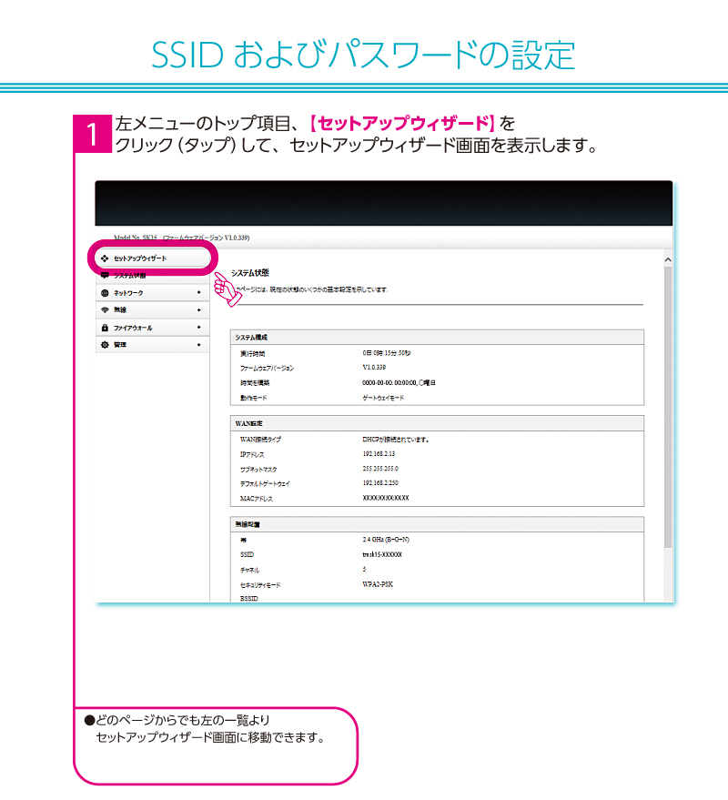Click the ファイアウォール padlock icon
This screenshot has width=728, height=800.
tap(105, 328)
